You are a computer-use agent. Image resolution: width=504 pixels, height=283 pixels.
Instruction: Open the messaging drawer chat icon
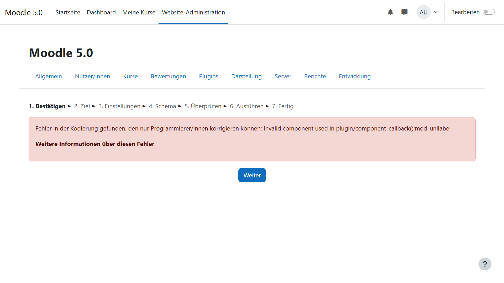(x=404, y=12)
